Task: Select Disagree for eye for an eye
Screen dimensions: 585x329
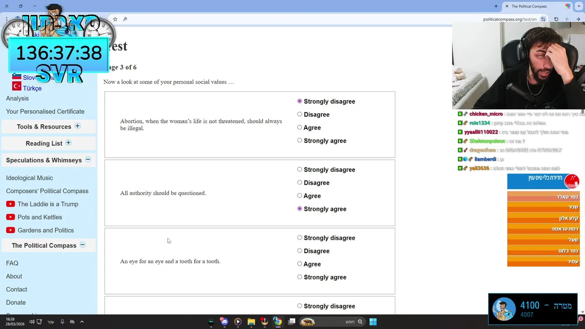Action: (x=299, y=250)
